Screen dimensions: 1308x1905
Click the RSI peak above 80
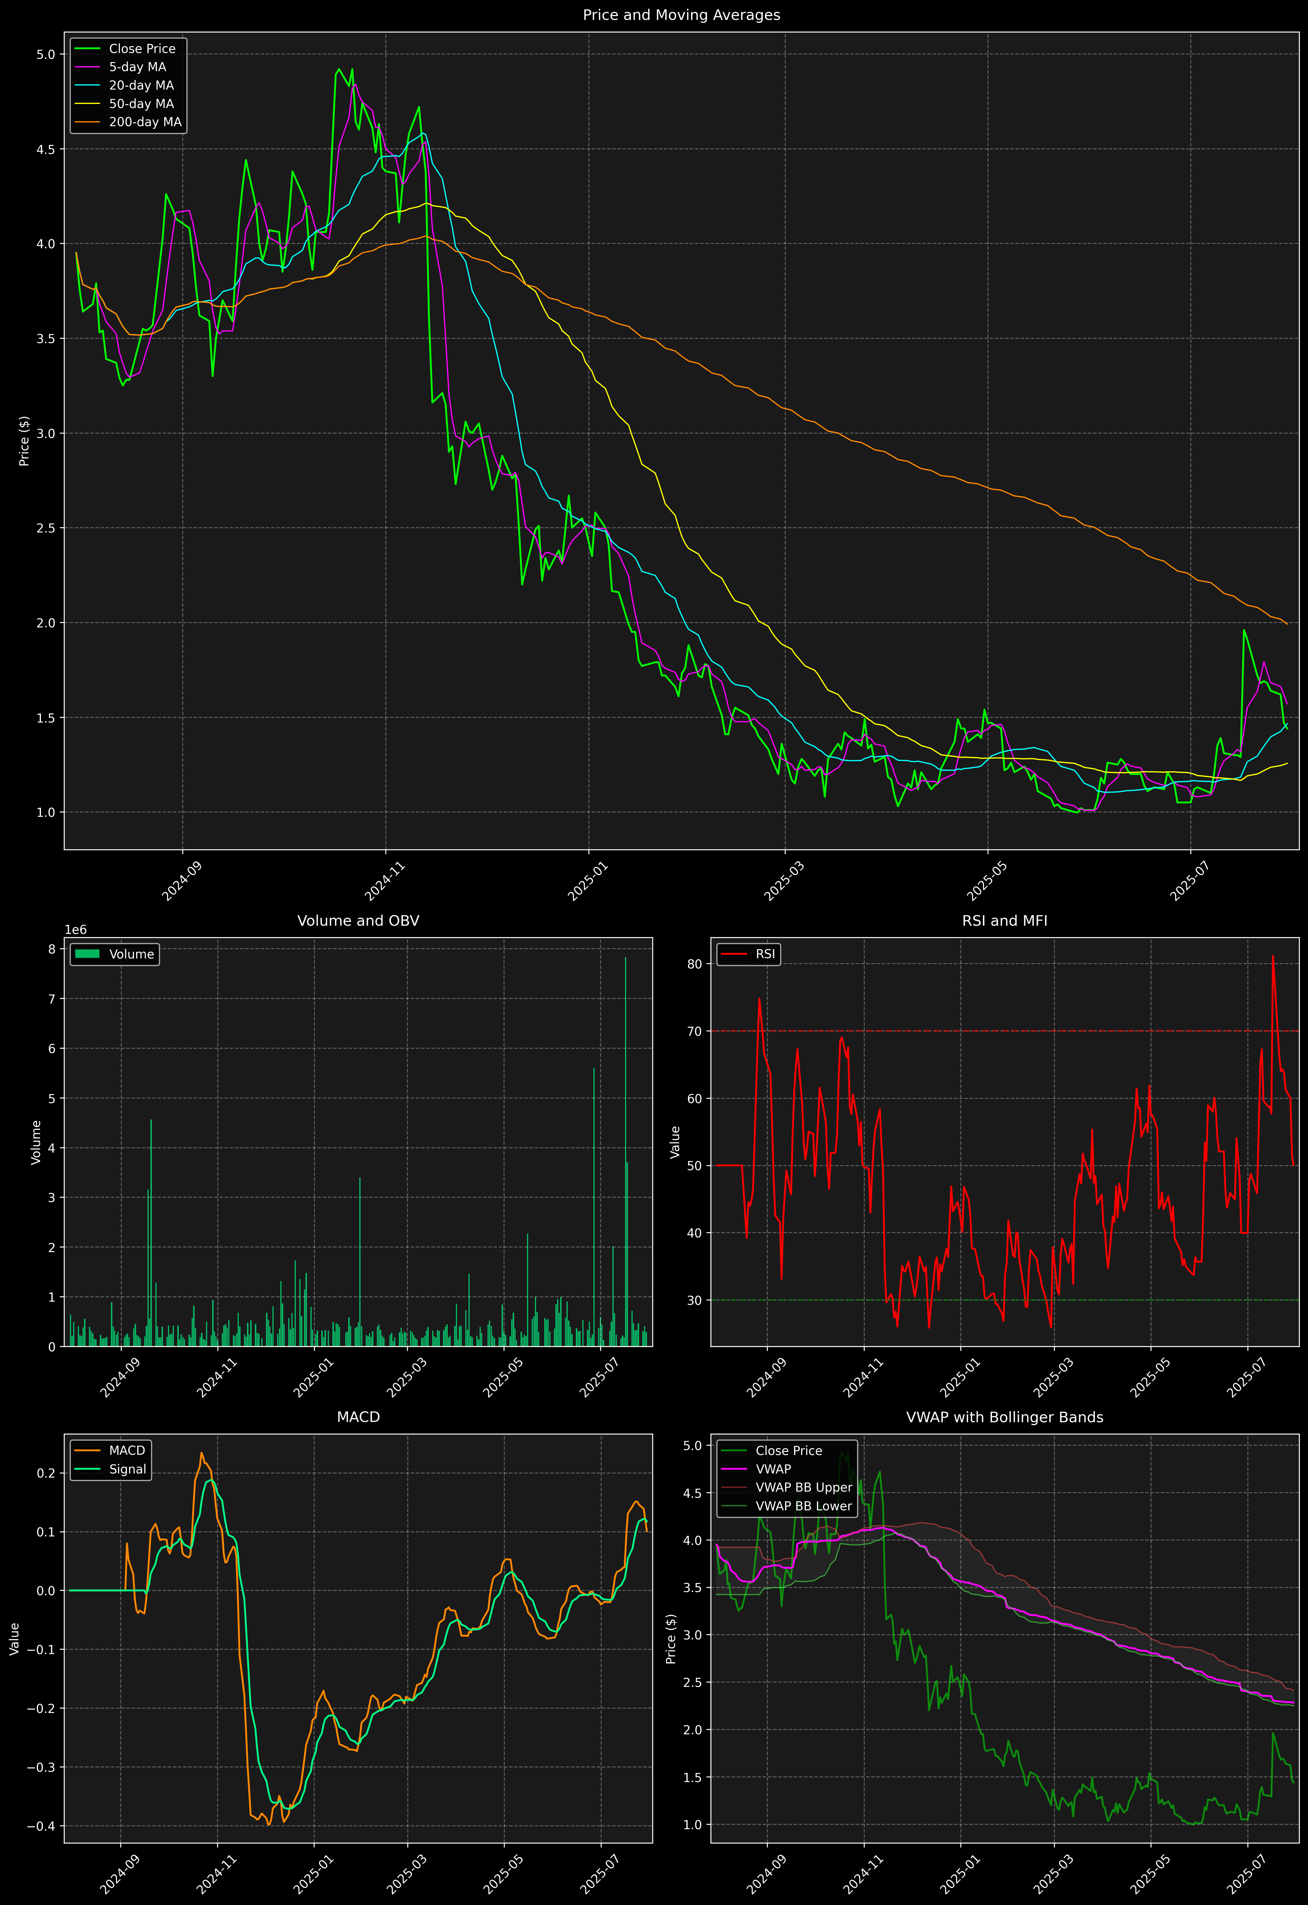[x=1273, y=956]
